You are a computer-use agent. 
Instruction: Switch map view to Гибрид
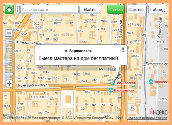(x=157, y=9)
